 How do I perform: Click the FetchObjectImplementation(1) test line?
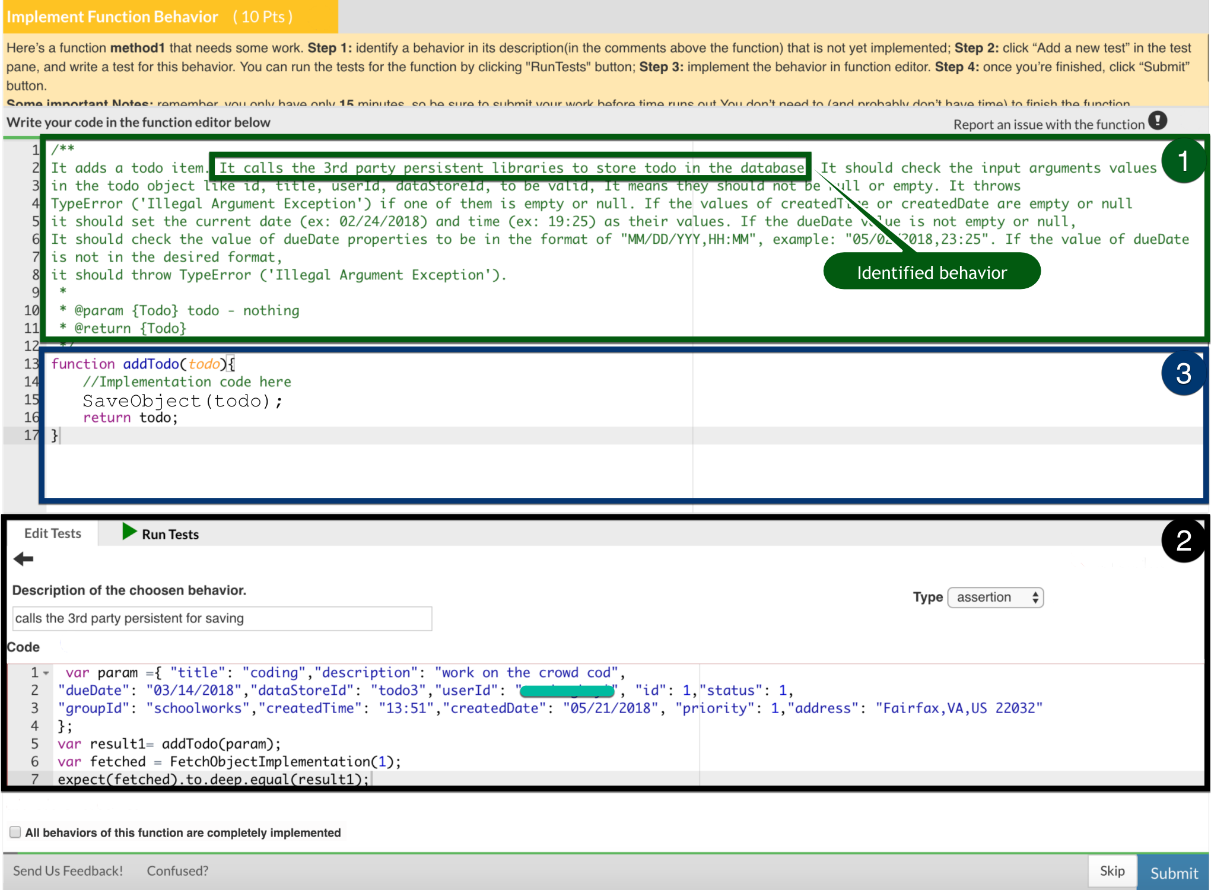click(229, 762)
